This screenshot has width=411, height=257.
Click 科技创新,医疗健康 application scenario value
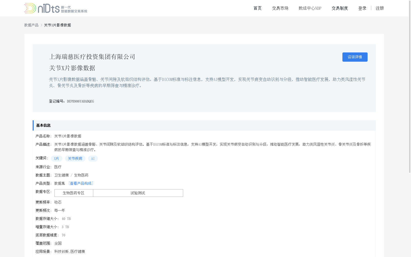click(70, 252)
